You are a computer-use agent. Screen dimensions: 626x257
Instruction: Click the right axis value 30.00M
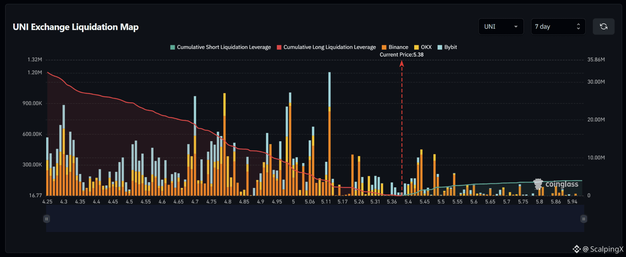(596, 82)
